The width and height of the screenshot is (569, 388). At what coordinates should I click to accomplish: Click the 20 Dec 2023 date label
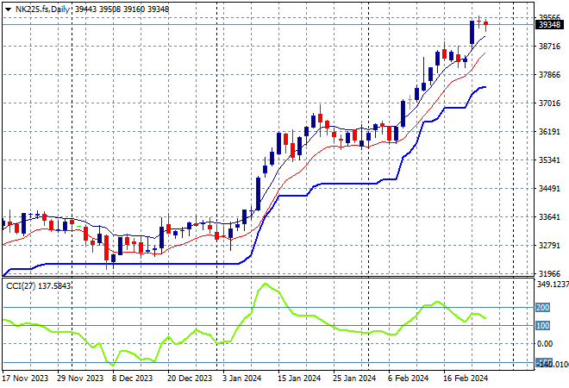tap(190, 379)
